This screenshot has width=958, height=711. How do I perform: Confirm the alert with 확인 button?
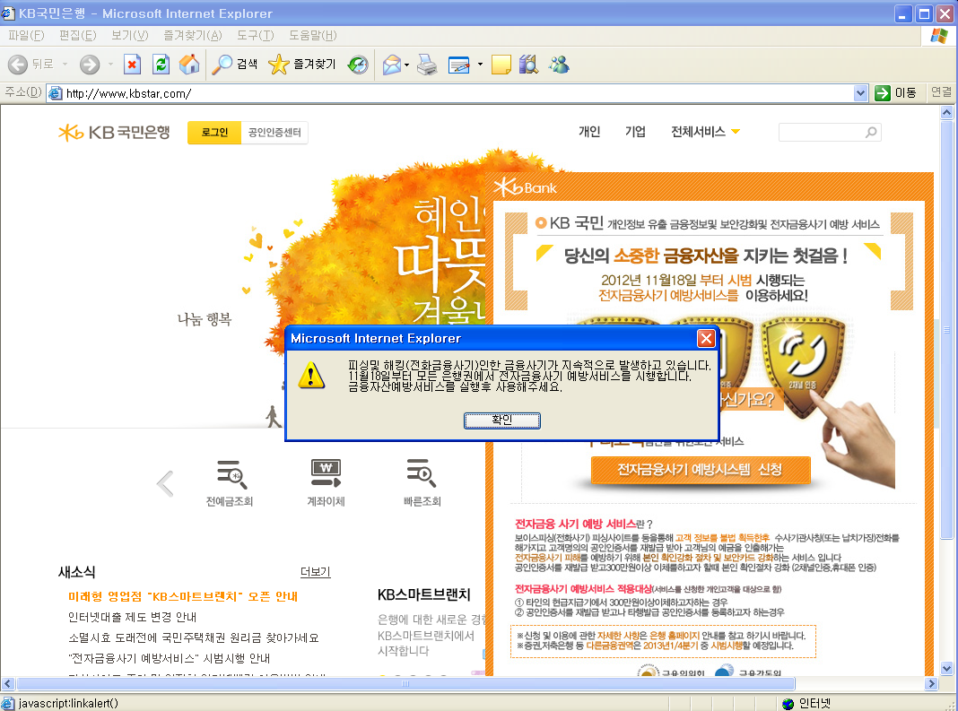click(x=501, y=421)
